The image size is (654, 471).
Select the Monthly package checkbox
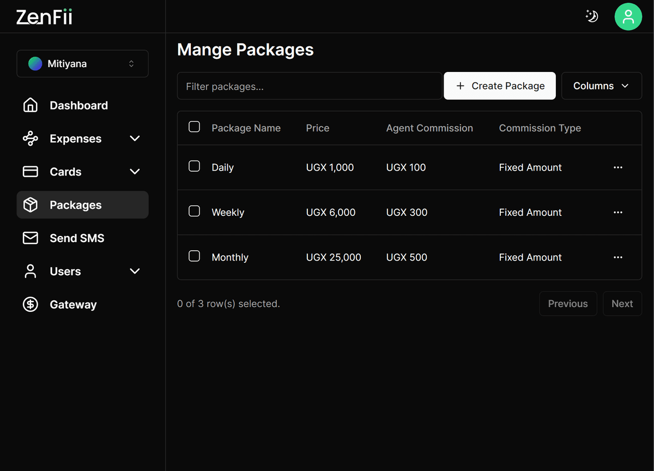pyautogui.click(x=194, y=256)
